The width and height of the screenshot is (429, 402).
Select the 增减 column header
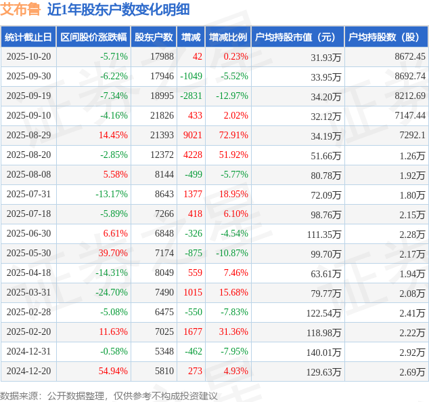(x=191, y=37)
